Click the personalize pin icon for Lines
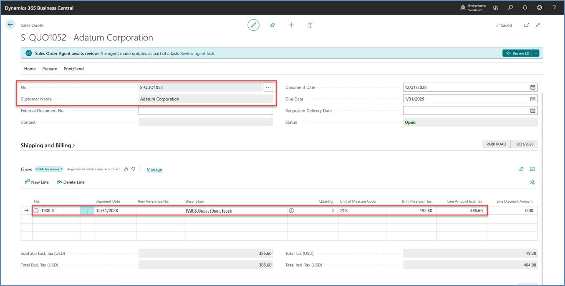Image resolution: width=565 pixels, height=286 pixels. point(532,182)
